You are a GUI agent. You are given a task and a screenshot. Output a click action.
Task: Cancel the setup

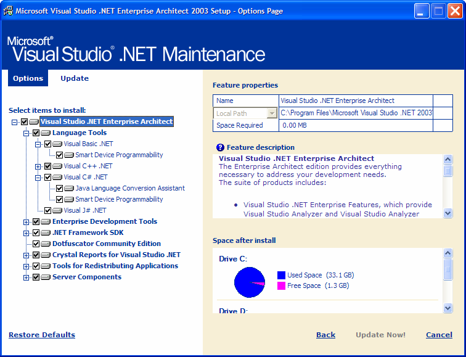[x=439, y=335]
